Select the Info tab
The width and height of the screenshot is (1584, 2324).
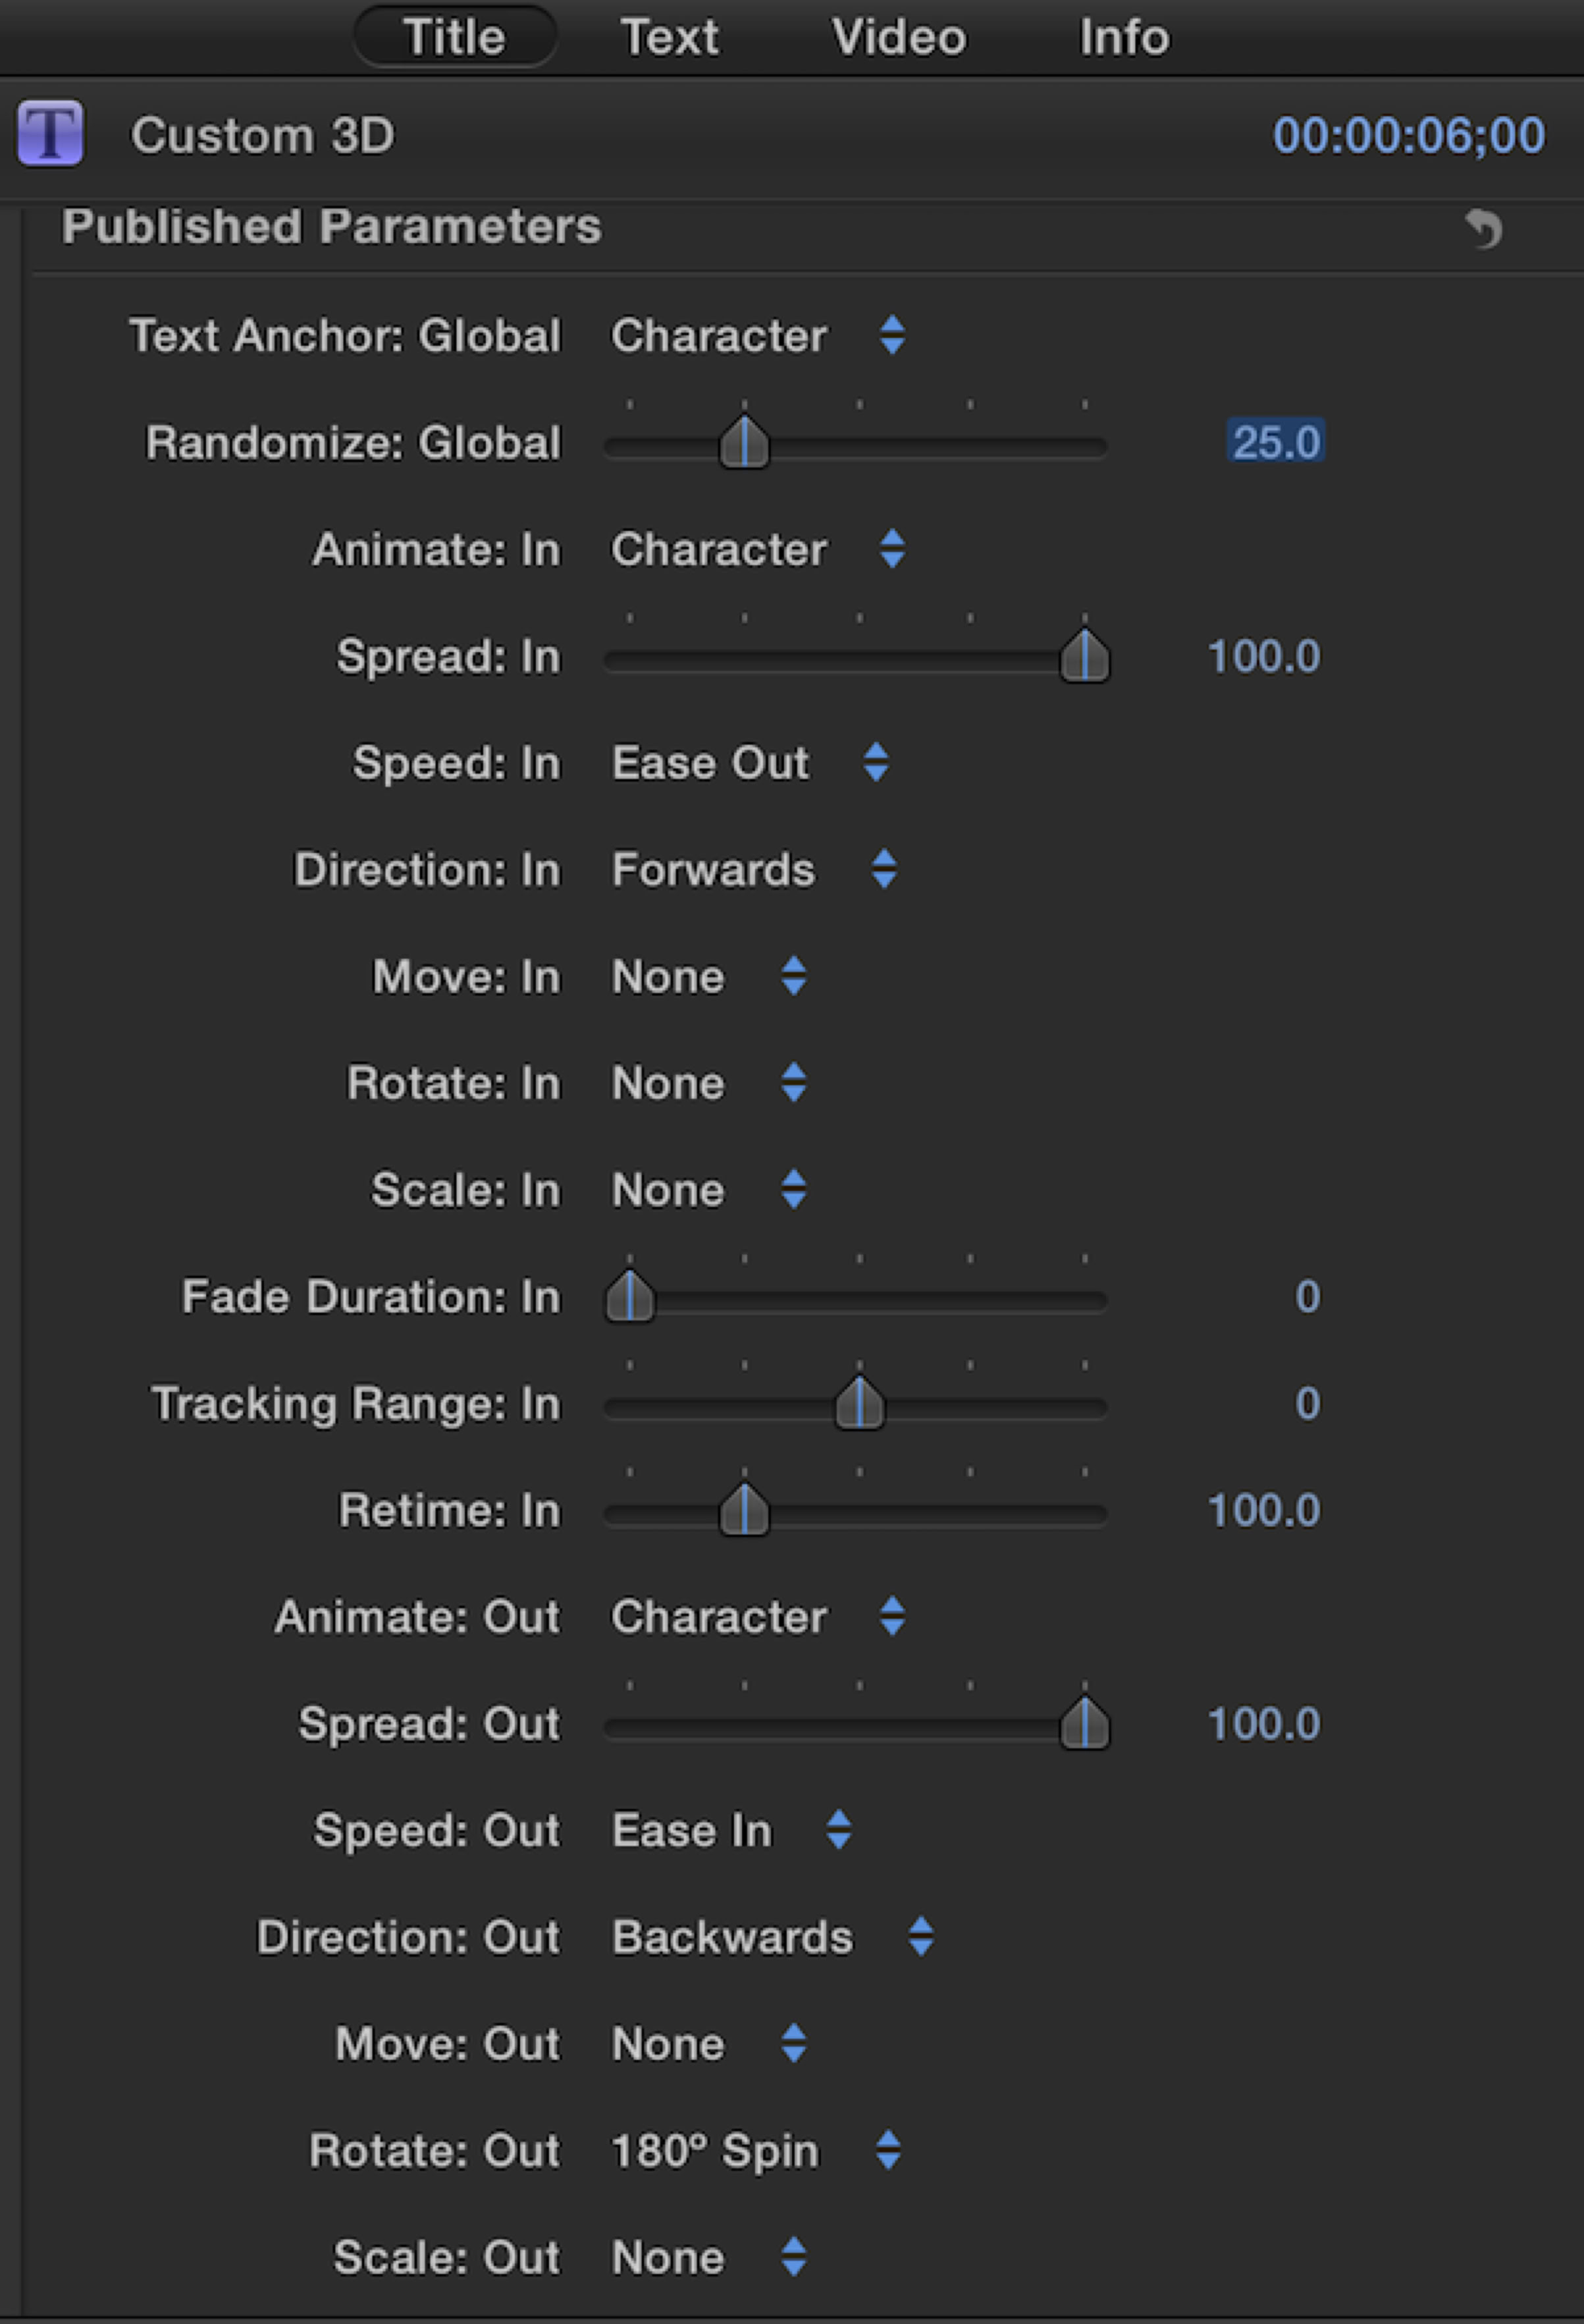pyautogui.click(x=1124, y=38)
